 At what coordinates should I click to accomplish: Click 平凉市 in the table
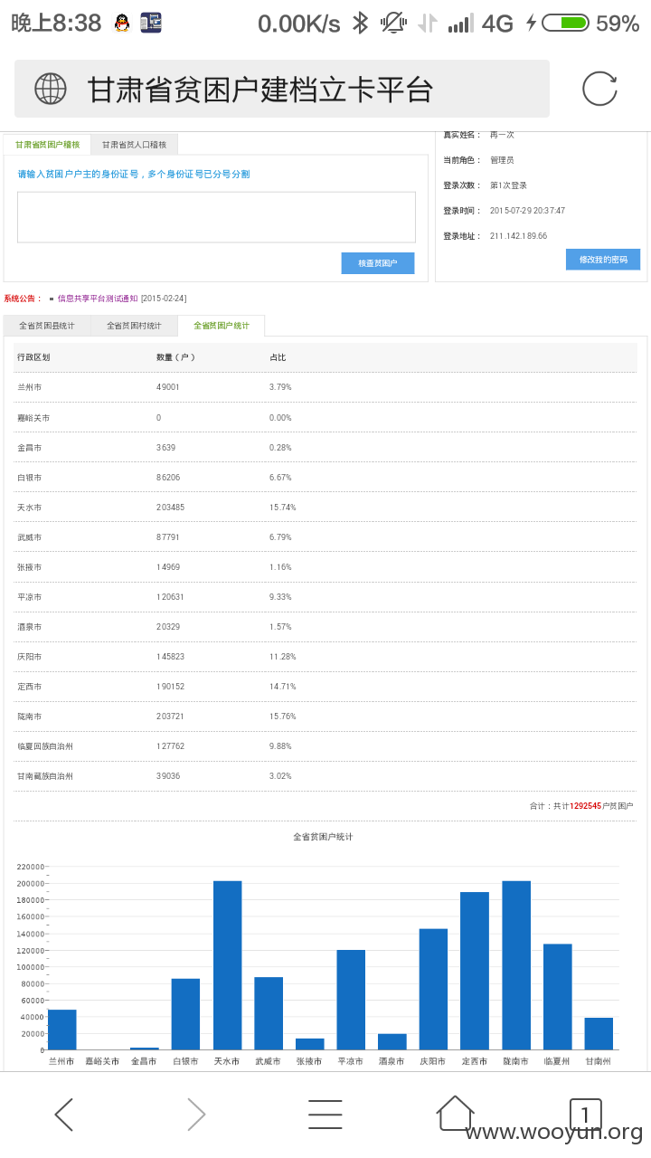[29, 597]
